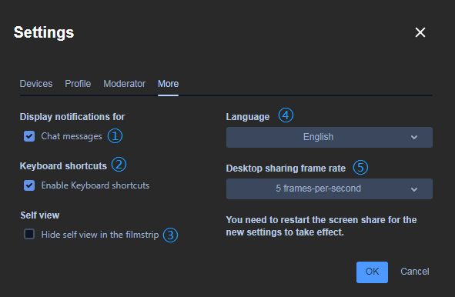Open the Desktop sharing frame rate dropdown

[x=330, y=189]
